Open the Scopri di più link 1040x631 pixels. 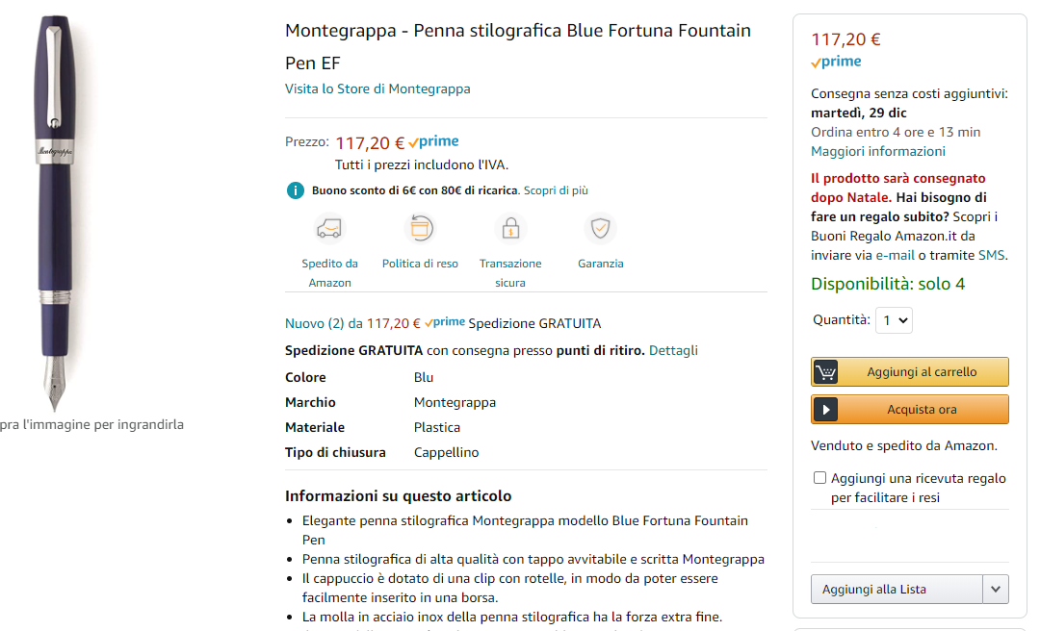556,190
